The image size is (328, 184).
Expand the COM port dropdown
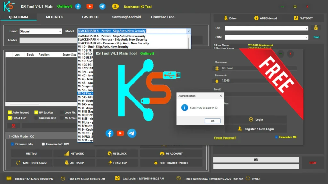266,37
